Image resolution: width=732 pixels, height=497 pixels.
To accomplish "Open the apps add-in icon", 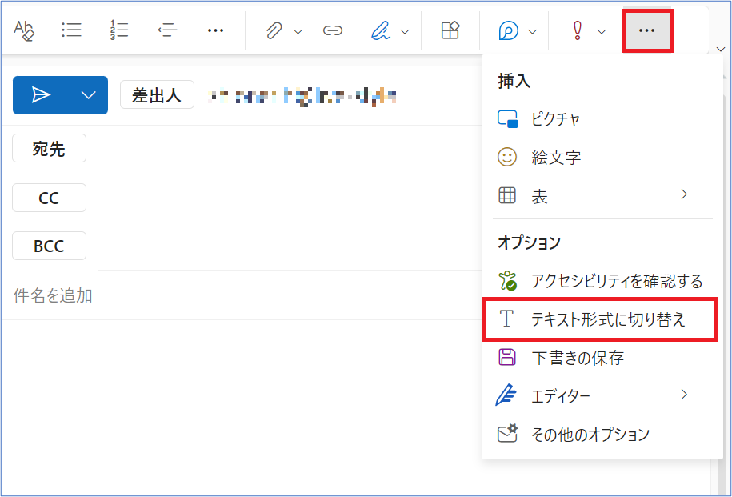I will click(450, 31).
